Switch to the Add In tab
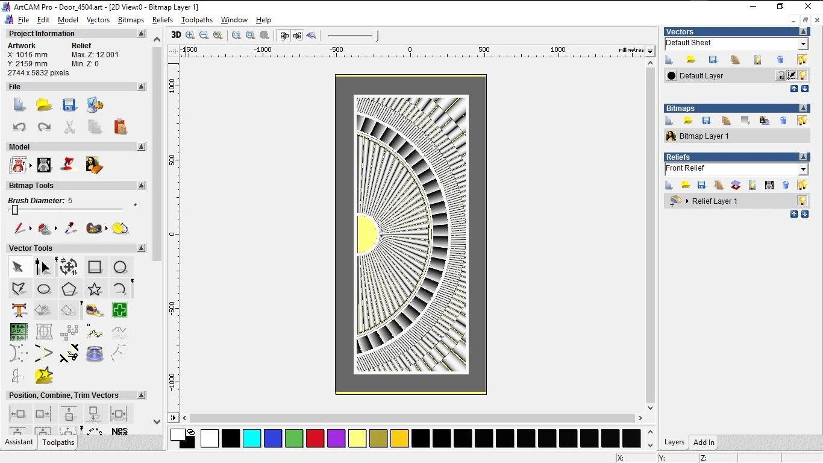This screenshot has width=823, height=463. click(x=704, y=442)
